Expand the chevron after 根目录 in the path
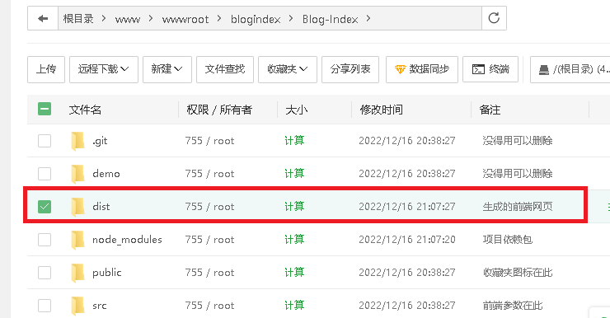Screen dimensions: 610x318 [x=104, y=18]
